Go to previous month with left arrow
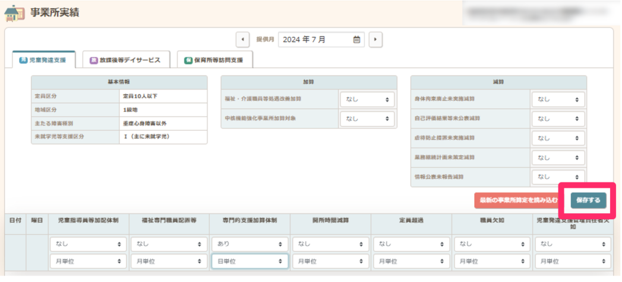The height and width of the screenshot is (282, 622). 242,40
